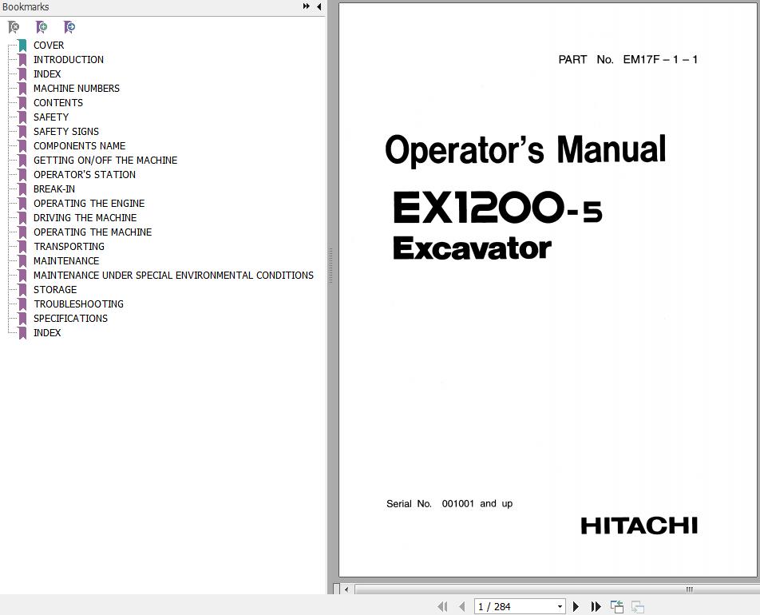760x615 pixels.
Task: Click the delete bookmark icon
Action: [x=14, y=27]
